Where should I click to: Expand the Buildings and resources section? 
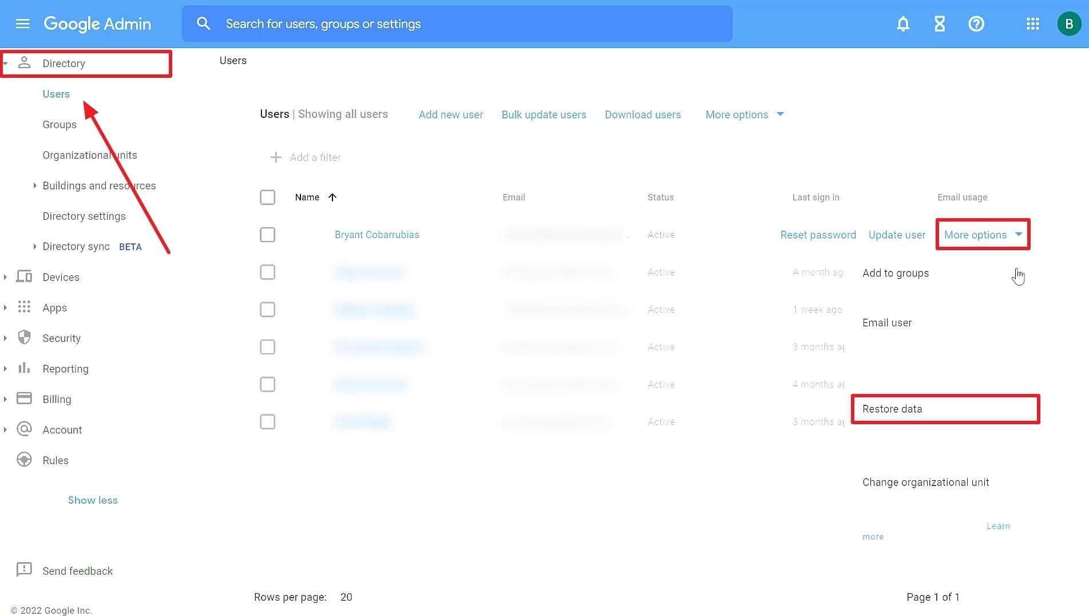point(34,185)
